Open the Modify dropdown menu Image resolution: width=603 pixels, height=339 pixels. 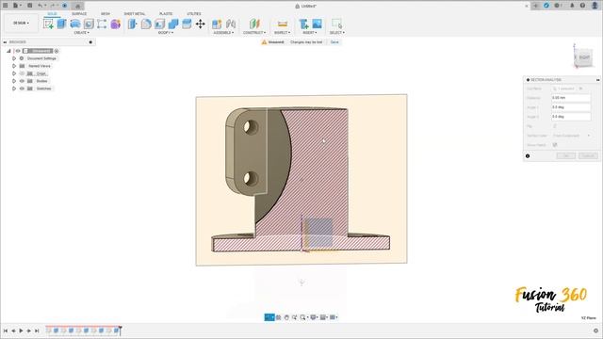coord(166,33)
